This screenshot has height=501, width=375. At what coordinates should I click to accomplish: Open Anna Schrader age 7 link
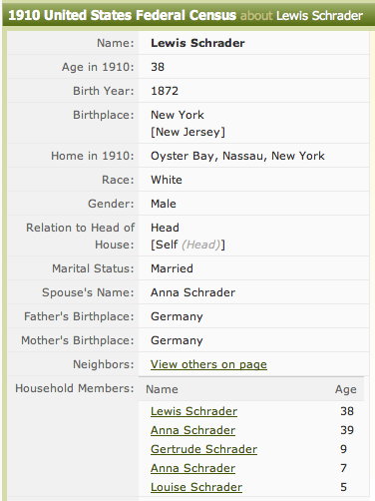click(x=192, y=468)
